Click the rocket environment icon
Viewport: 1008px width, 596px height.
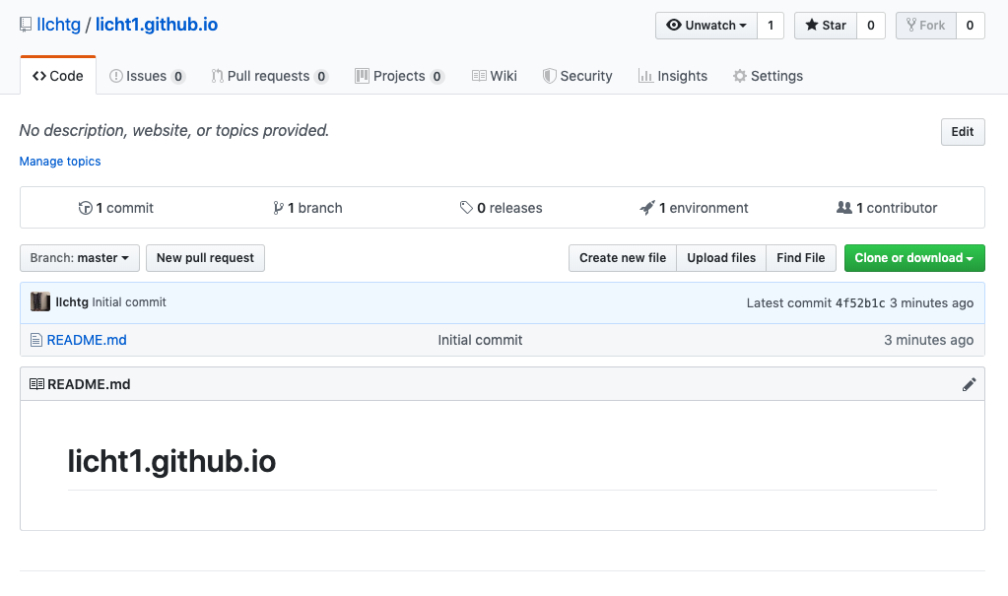(646, 208)
